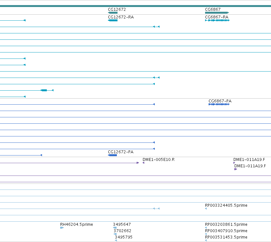
Task: Select the CG12672-RA transcript label
Action: tap(121, 17)
